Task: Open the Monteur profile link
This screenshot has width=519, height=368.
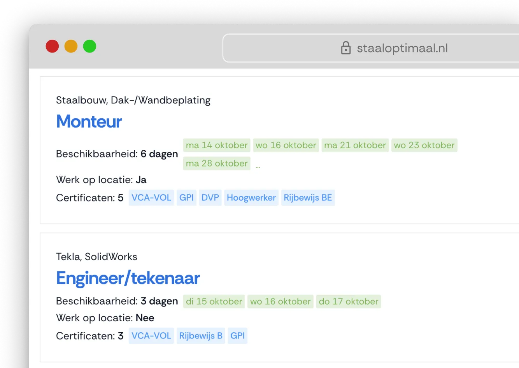Action: coord(89,121)
